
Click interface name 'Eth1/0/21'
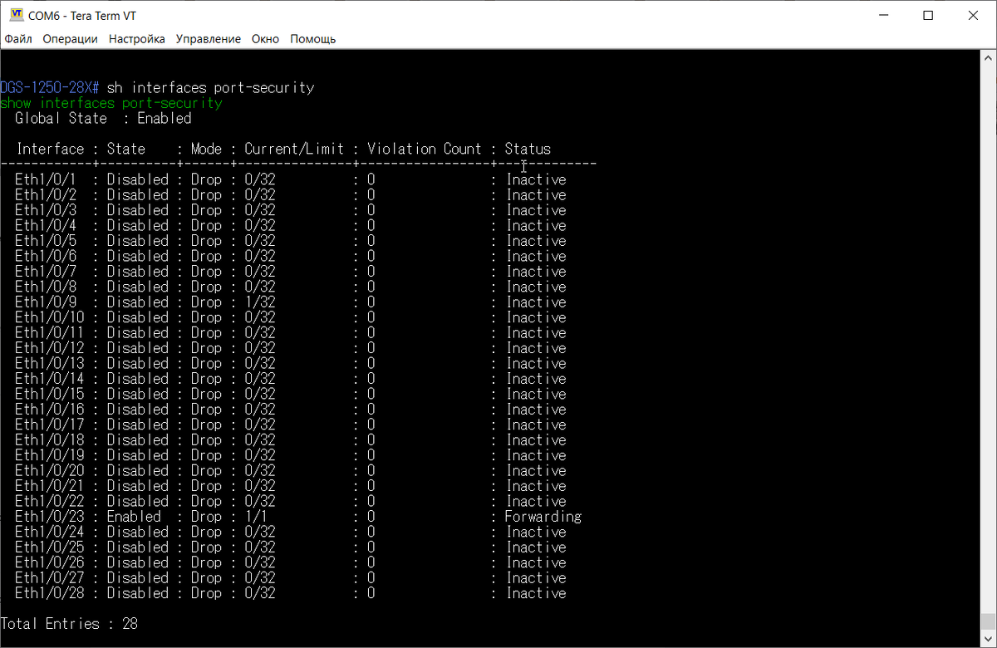[50, 486]
